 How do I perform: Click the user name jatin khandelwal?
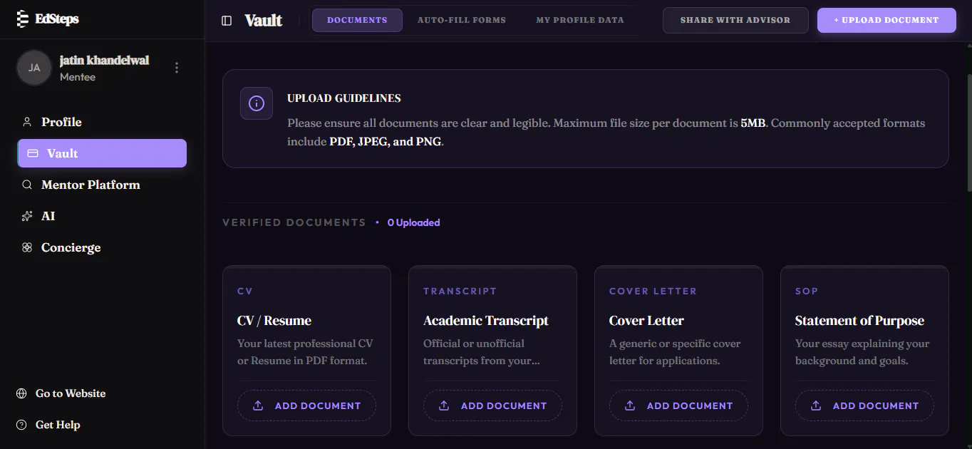click(105, 61)
